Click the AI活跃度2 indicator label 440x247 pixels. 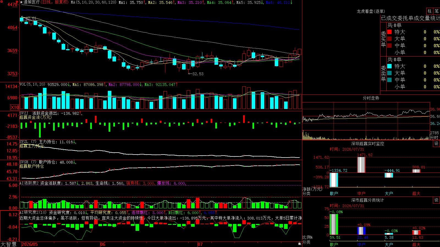click(29, 183)
